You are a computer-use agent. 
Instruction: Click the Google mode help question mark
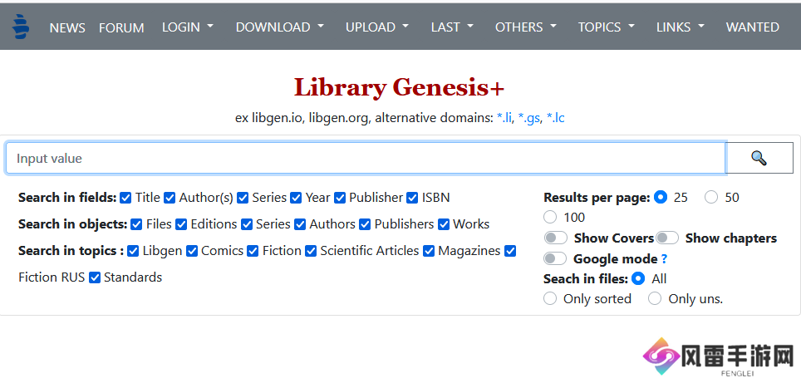point(664,259)
